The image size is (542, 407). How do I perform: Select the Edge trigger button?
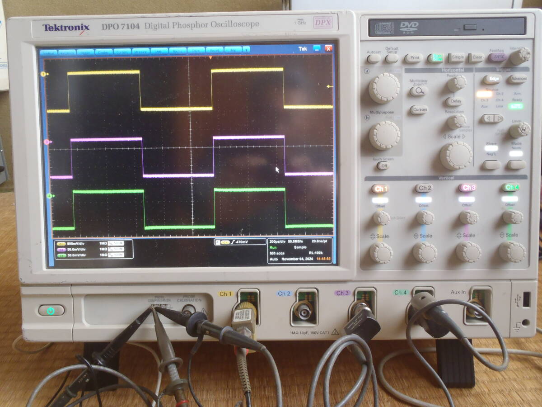(492, 79)
